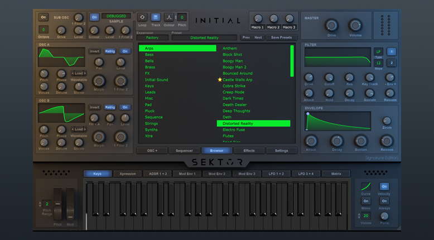Click the envelope Sustain knob
This screenshot has height=240, width=434.
pos(361,141)
